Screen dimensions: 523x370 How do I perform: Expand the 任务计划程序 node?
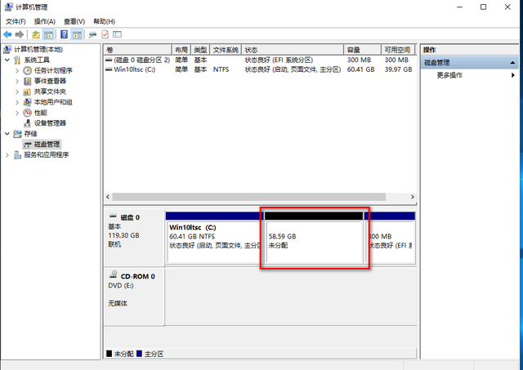pyautogui.click(x=17, y=71)
